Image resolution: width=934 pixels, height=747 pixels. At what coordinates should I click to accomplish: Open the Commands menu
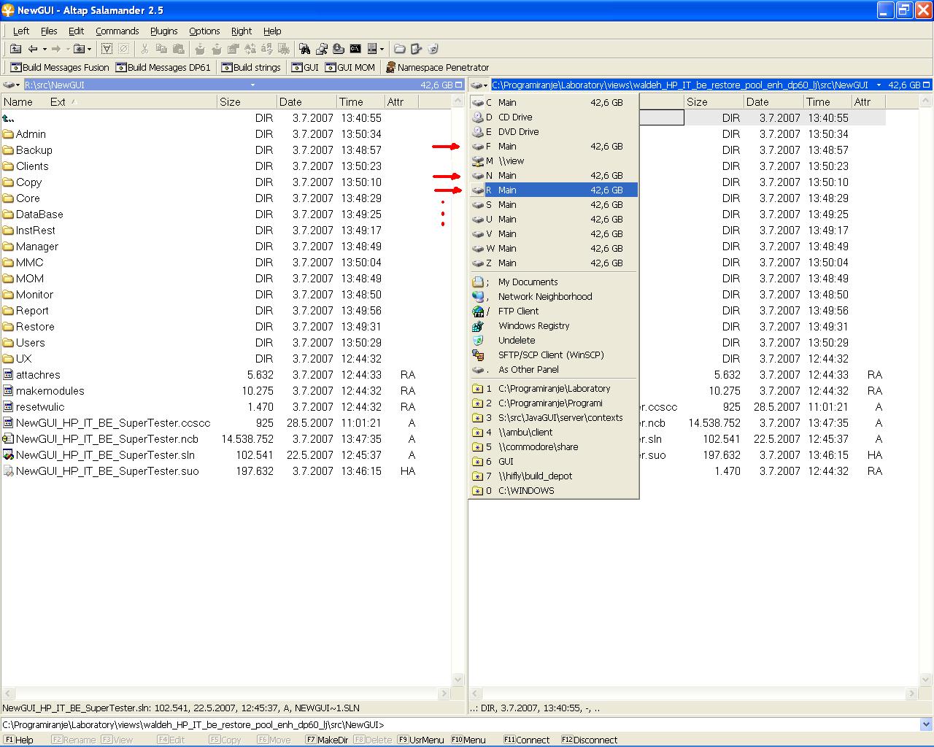click(x=117, y=31)
